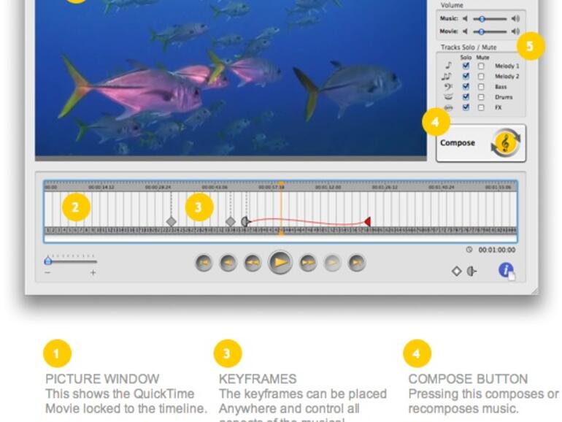The width and height of the screenshot is (562, 422).
Task: Click the Music volume maximum speaker icon
Action: click(x=516, y=19)
